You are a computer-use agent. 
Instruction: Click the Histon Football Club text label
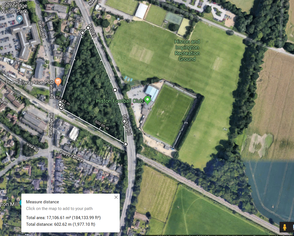[x=120, y=101]
